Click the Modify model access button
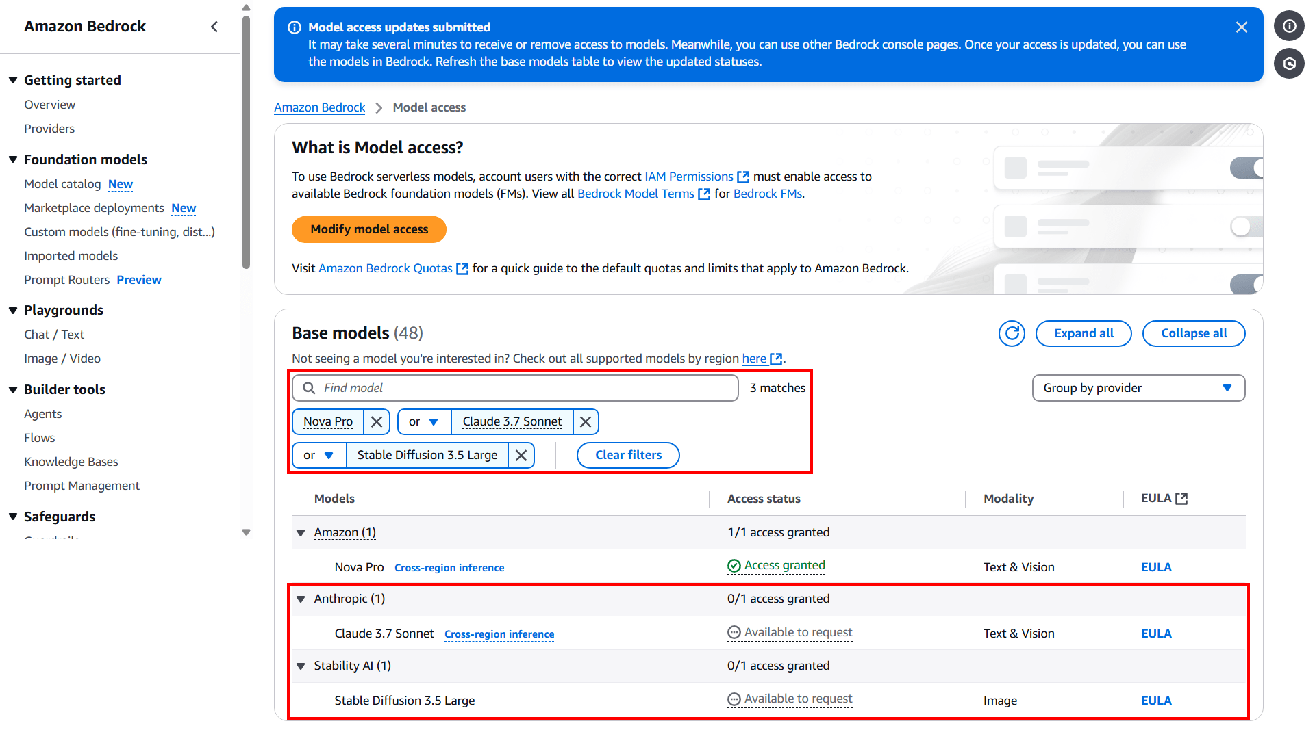 [369, 230]
